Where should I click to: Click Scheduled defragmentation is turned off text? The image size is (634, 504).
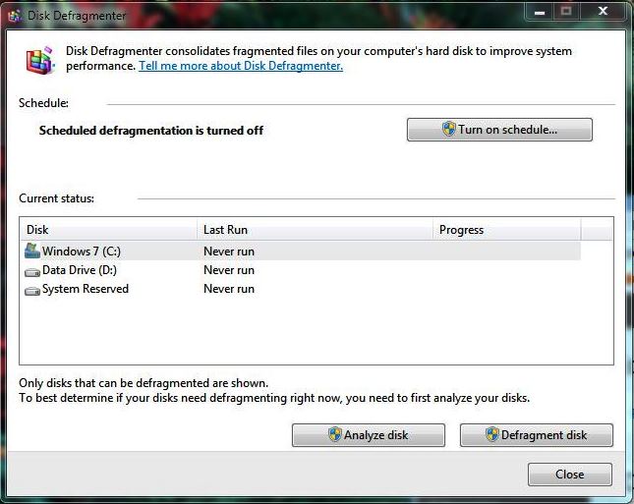150,131
